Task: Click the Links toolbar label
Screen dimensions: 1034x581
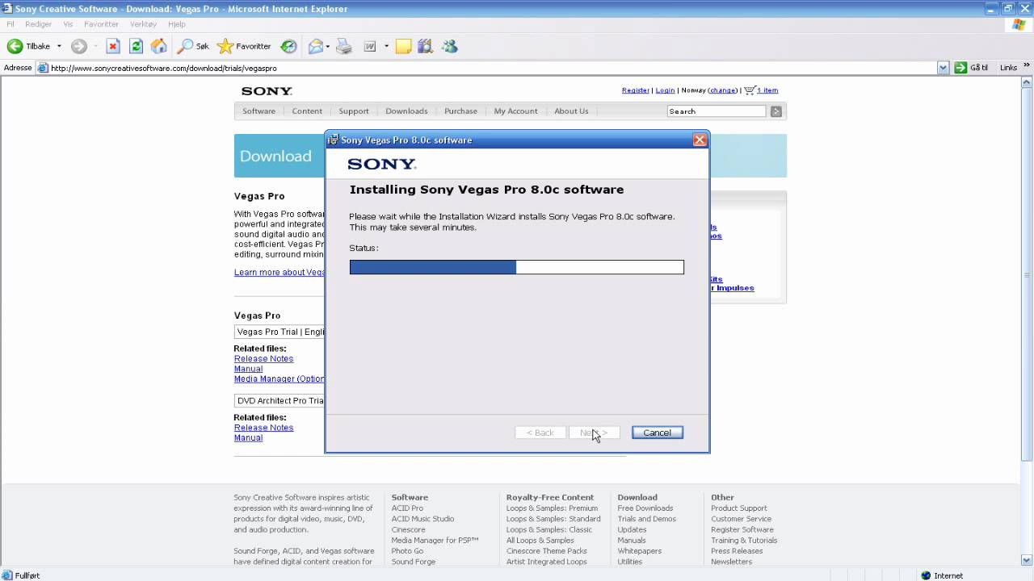Action: coord(1008,68)
